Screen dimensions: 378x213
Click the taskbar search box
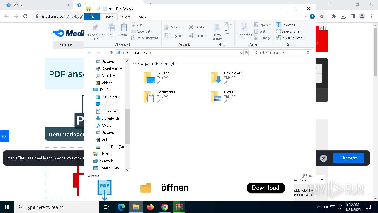click(57, 207)
